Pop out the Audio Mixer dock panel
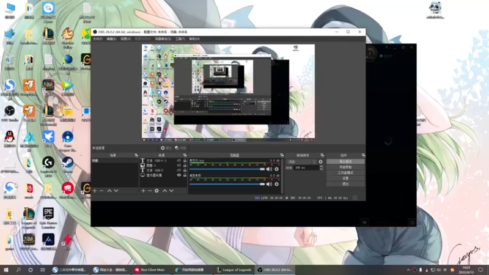The height and width of the screenshot is (275, 489). [282, 155]
